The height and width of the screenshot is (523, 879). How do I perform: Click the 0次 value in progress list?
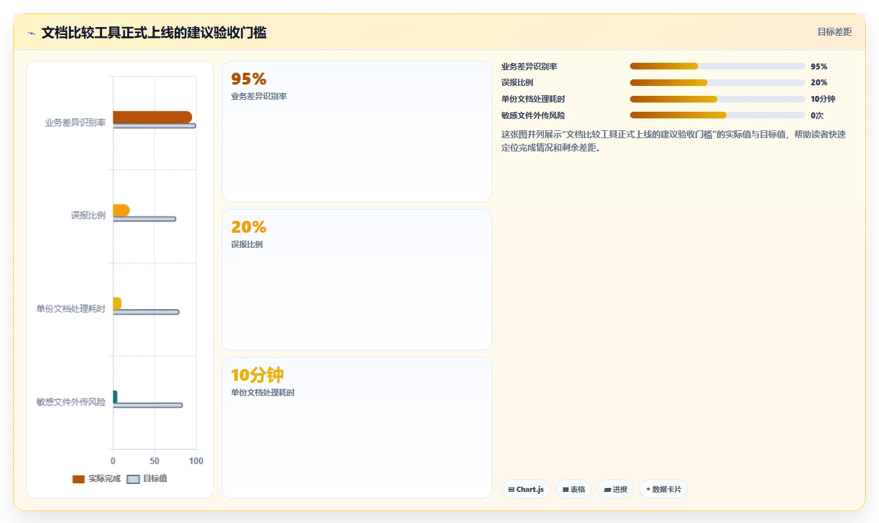tap(817, 115)
